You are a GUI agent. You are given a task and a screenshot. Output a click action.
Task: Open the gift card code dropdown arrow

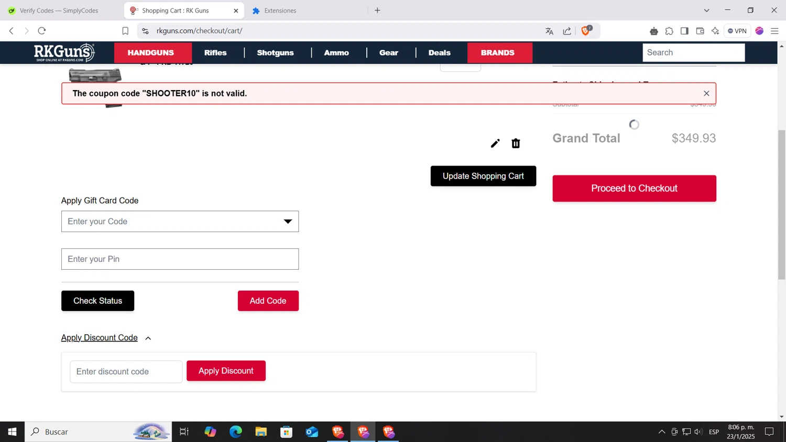[288, 222]
